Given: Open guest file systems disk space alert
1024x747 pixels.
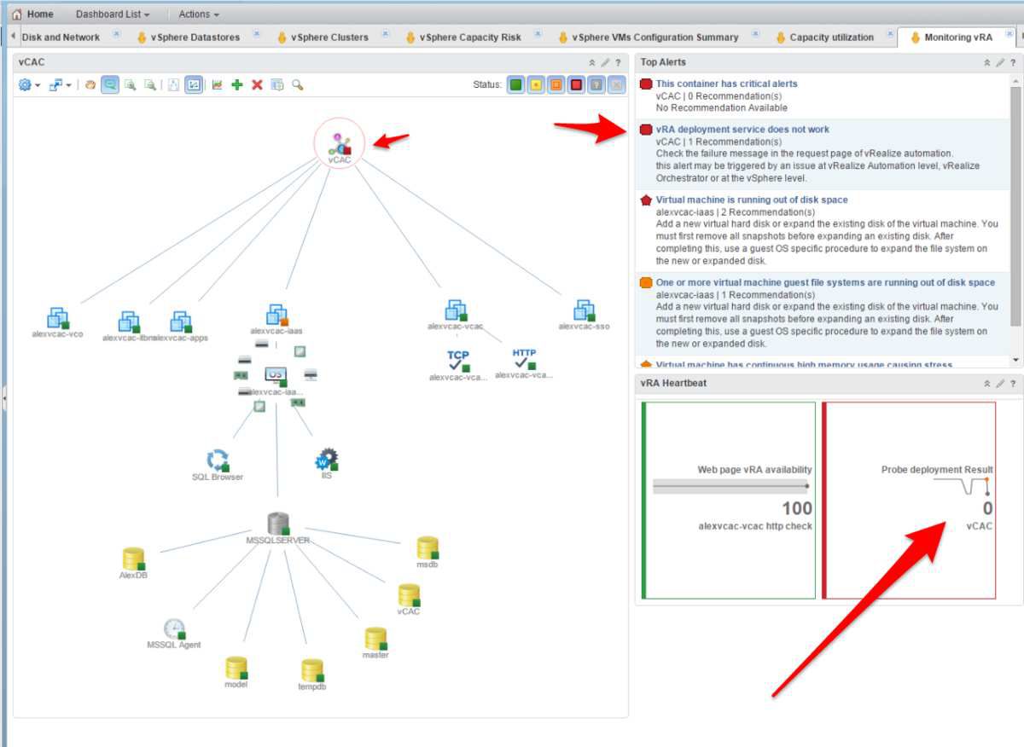Looking at the screenshot, I should tap(825, 282).
